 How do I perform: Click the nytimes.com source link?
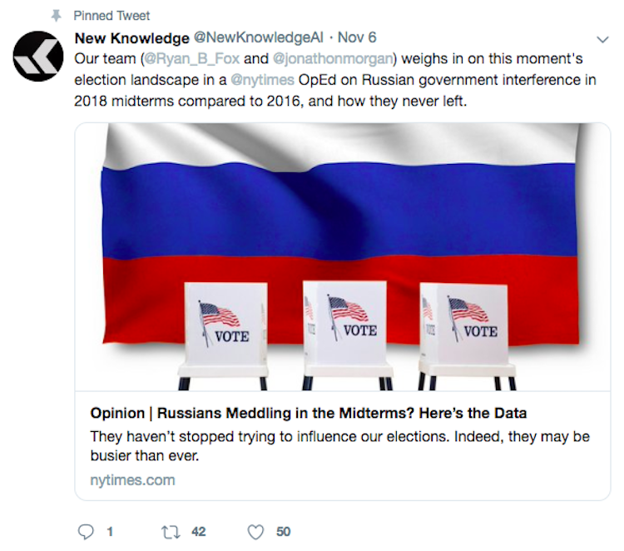132,479
